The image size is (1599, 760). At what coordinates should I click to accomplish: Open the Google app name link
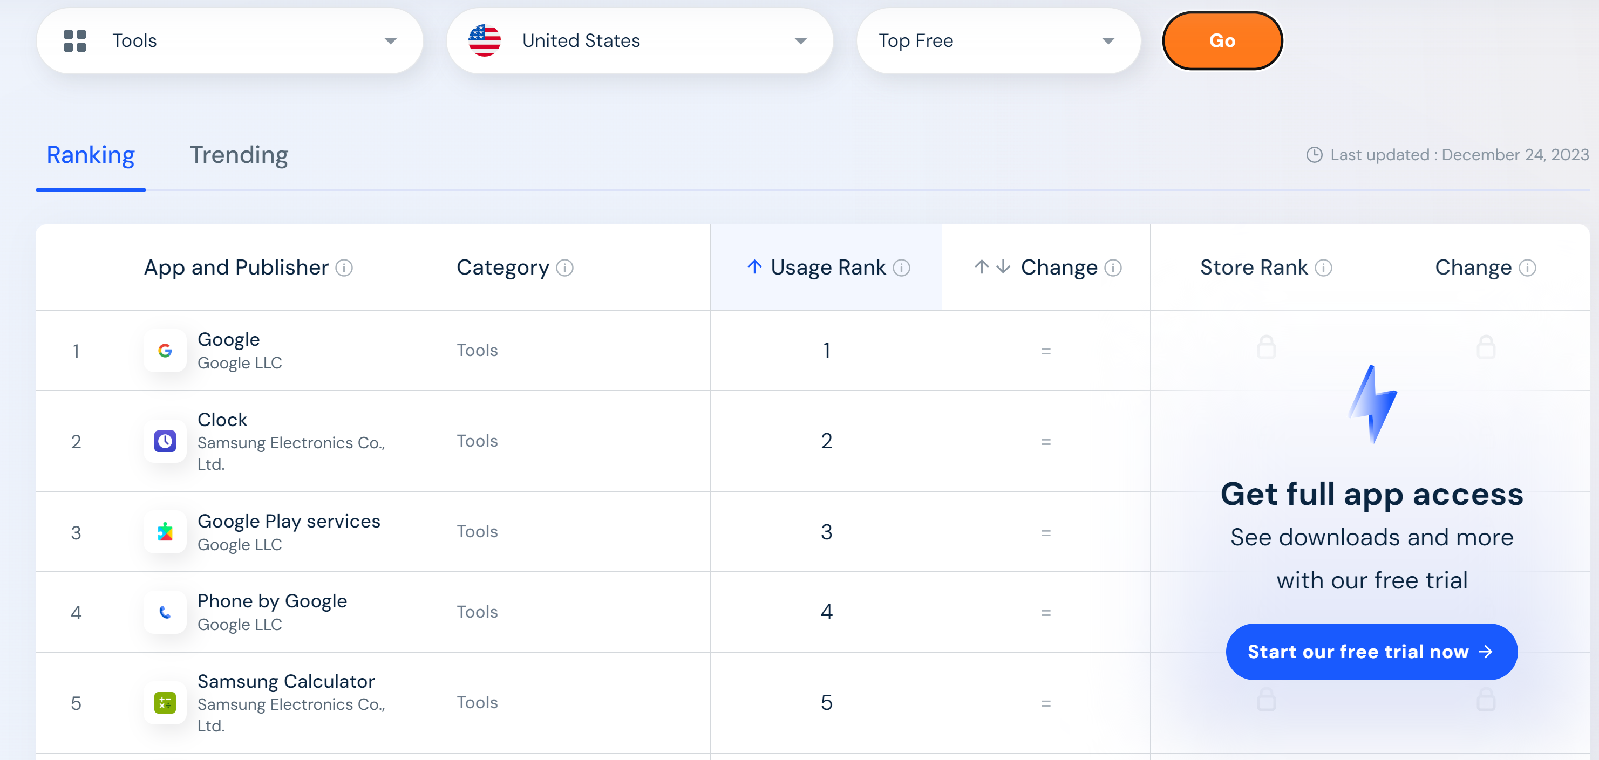228,339
